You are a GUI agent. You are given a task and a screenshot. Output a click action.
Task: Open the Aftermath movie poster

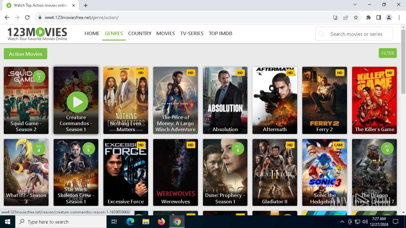pyautogui.click(x=275, y=100)
